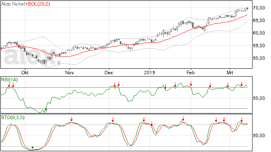The height and width of the screenshot is (152, 271).
Task: Click the 50,00 level label in RSI panel
Action: tap(259, 98)
